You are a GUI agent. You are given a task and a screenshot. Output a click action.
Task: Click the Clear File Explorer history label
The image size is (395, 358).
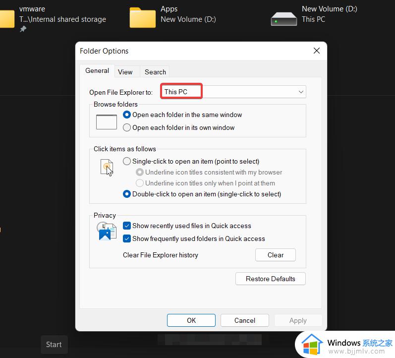[x=161, y=255]
